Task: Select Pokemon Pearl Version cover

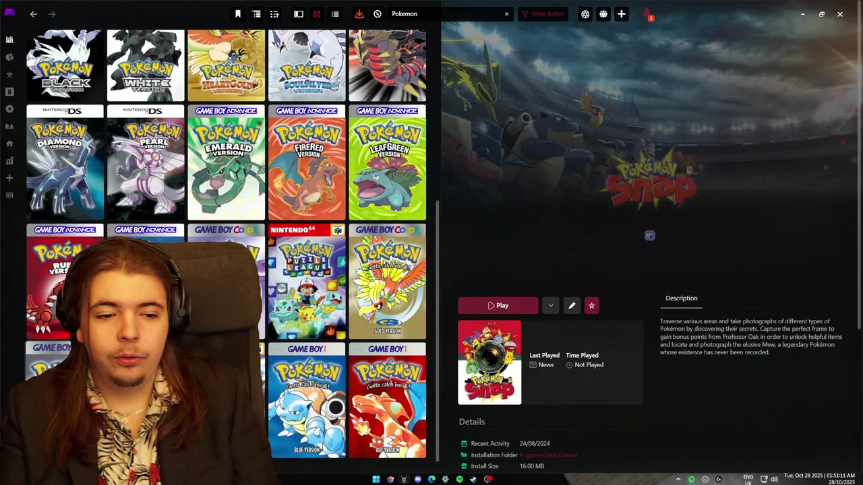Action: click(x=146, y=162)
